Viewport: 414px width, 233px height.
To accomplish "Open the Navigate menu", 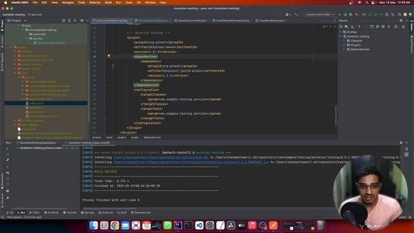I will coord(67,3).
